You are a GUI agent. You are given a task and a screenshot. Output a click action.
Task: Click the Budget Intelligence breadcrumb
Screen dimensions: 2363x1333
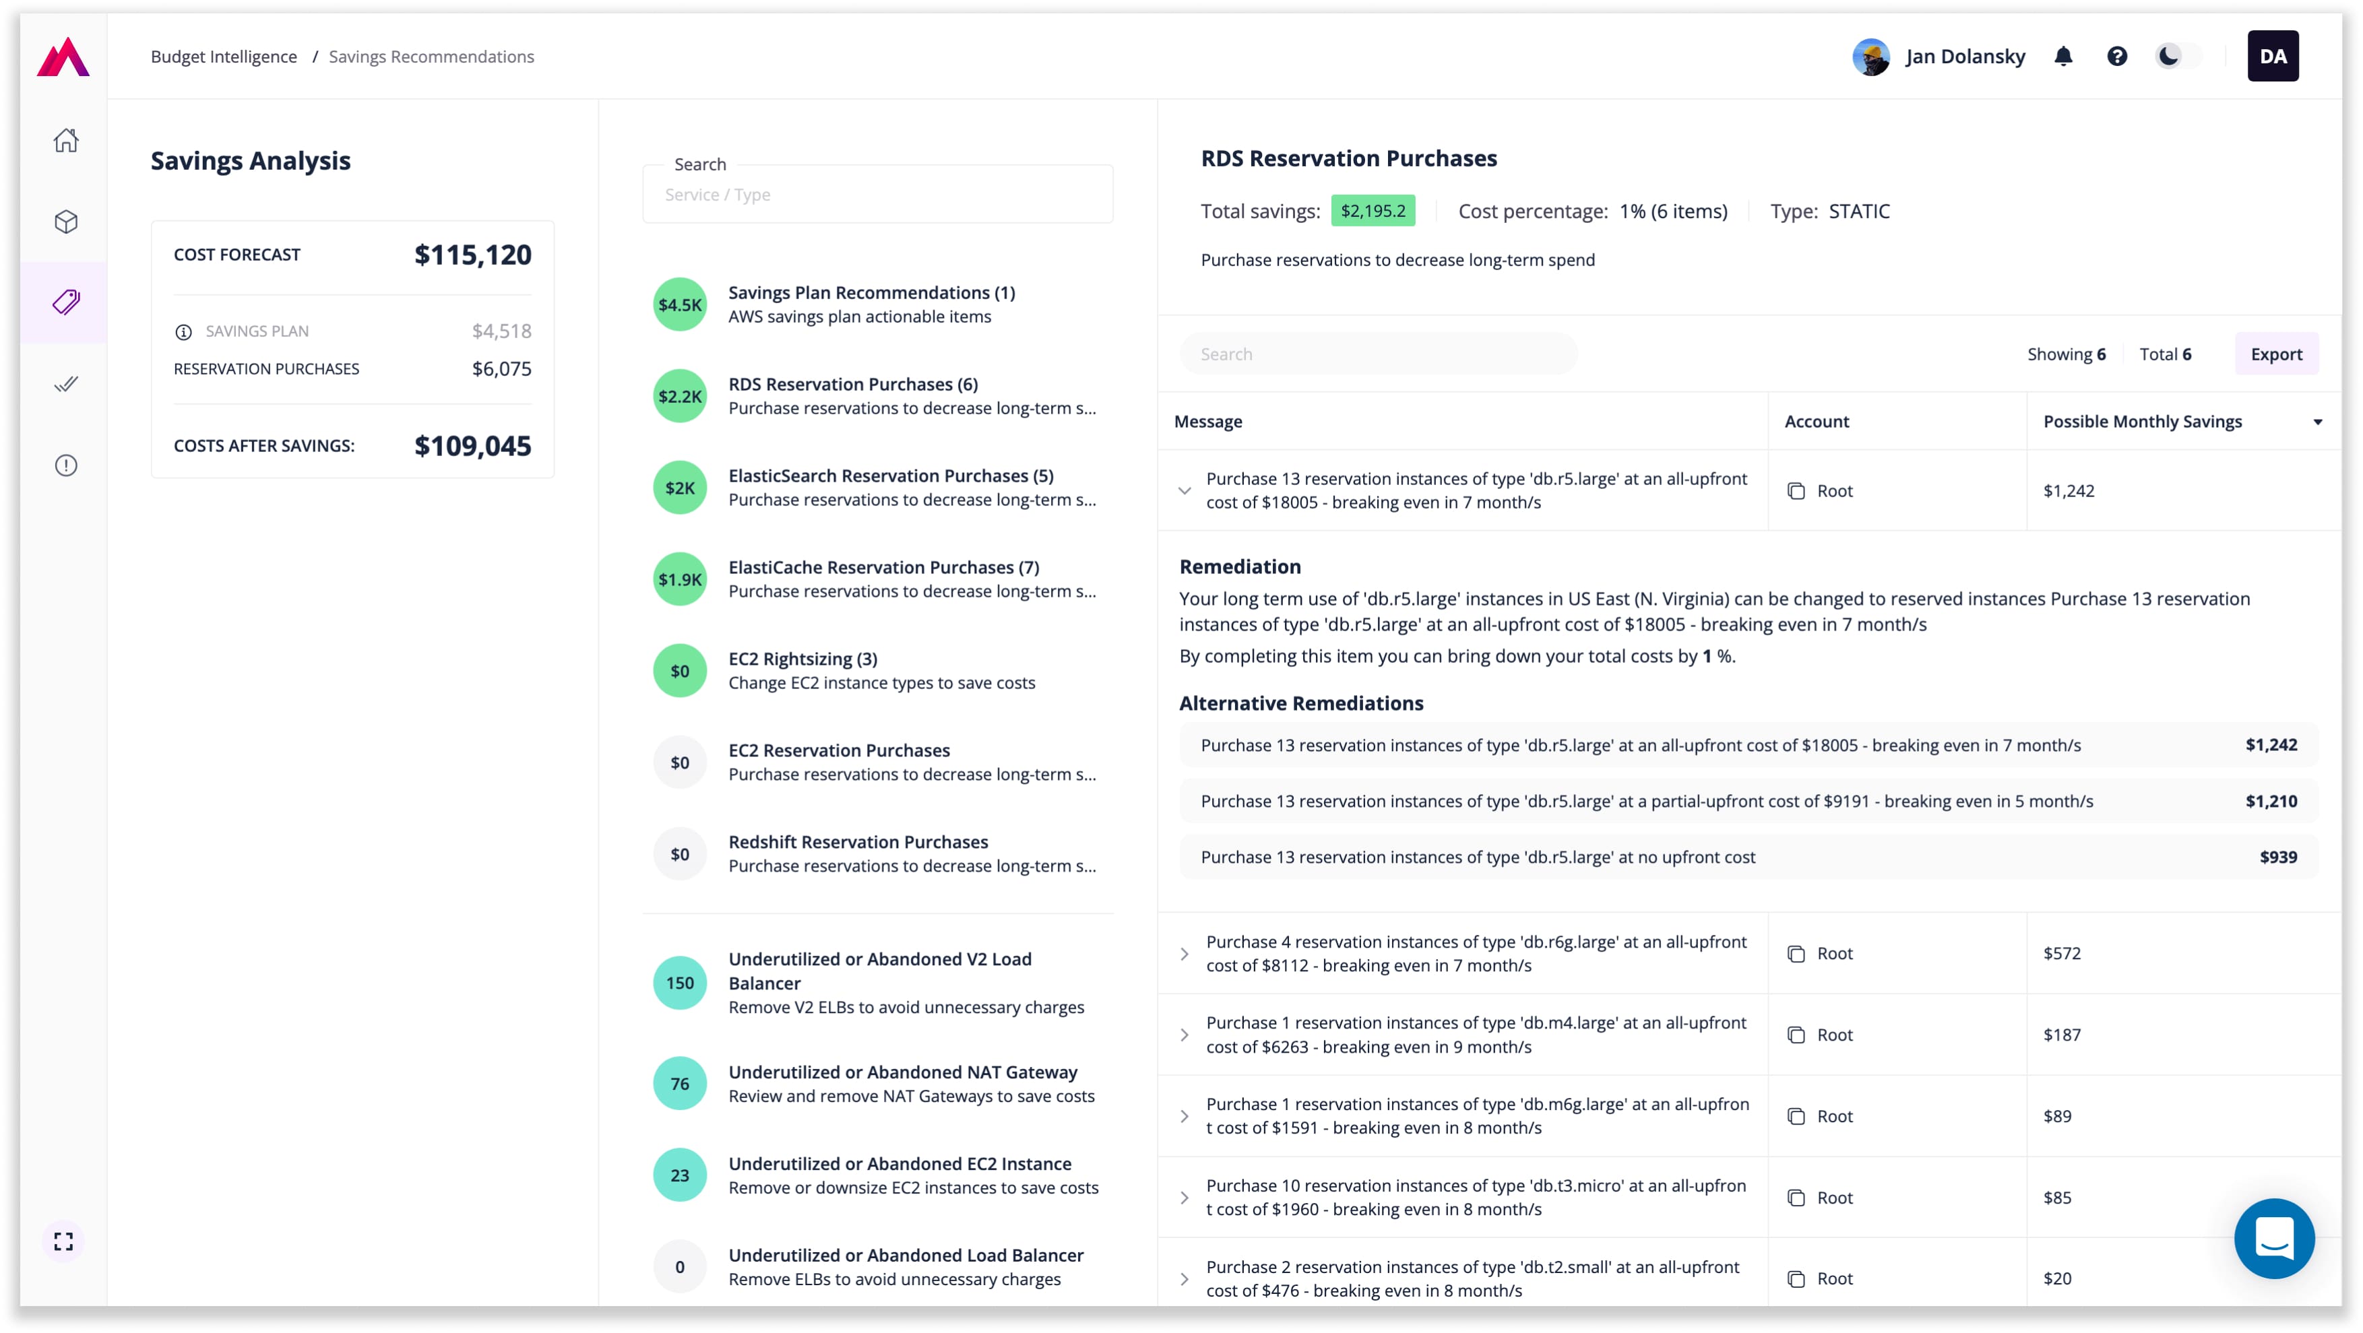pyautogui.click(x=224, y=57)
